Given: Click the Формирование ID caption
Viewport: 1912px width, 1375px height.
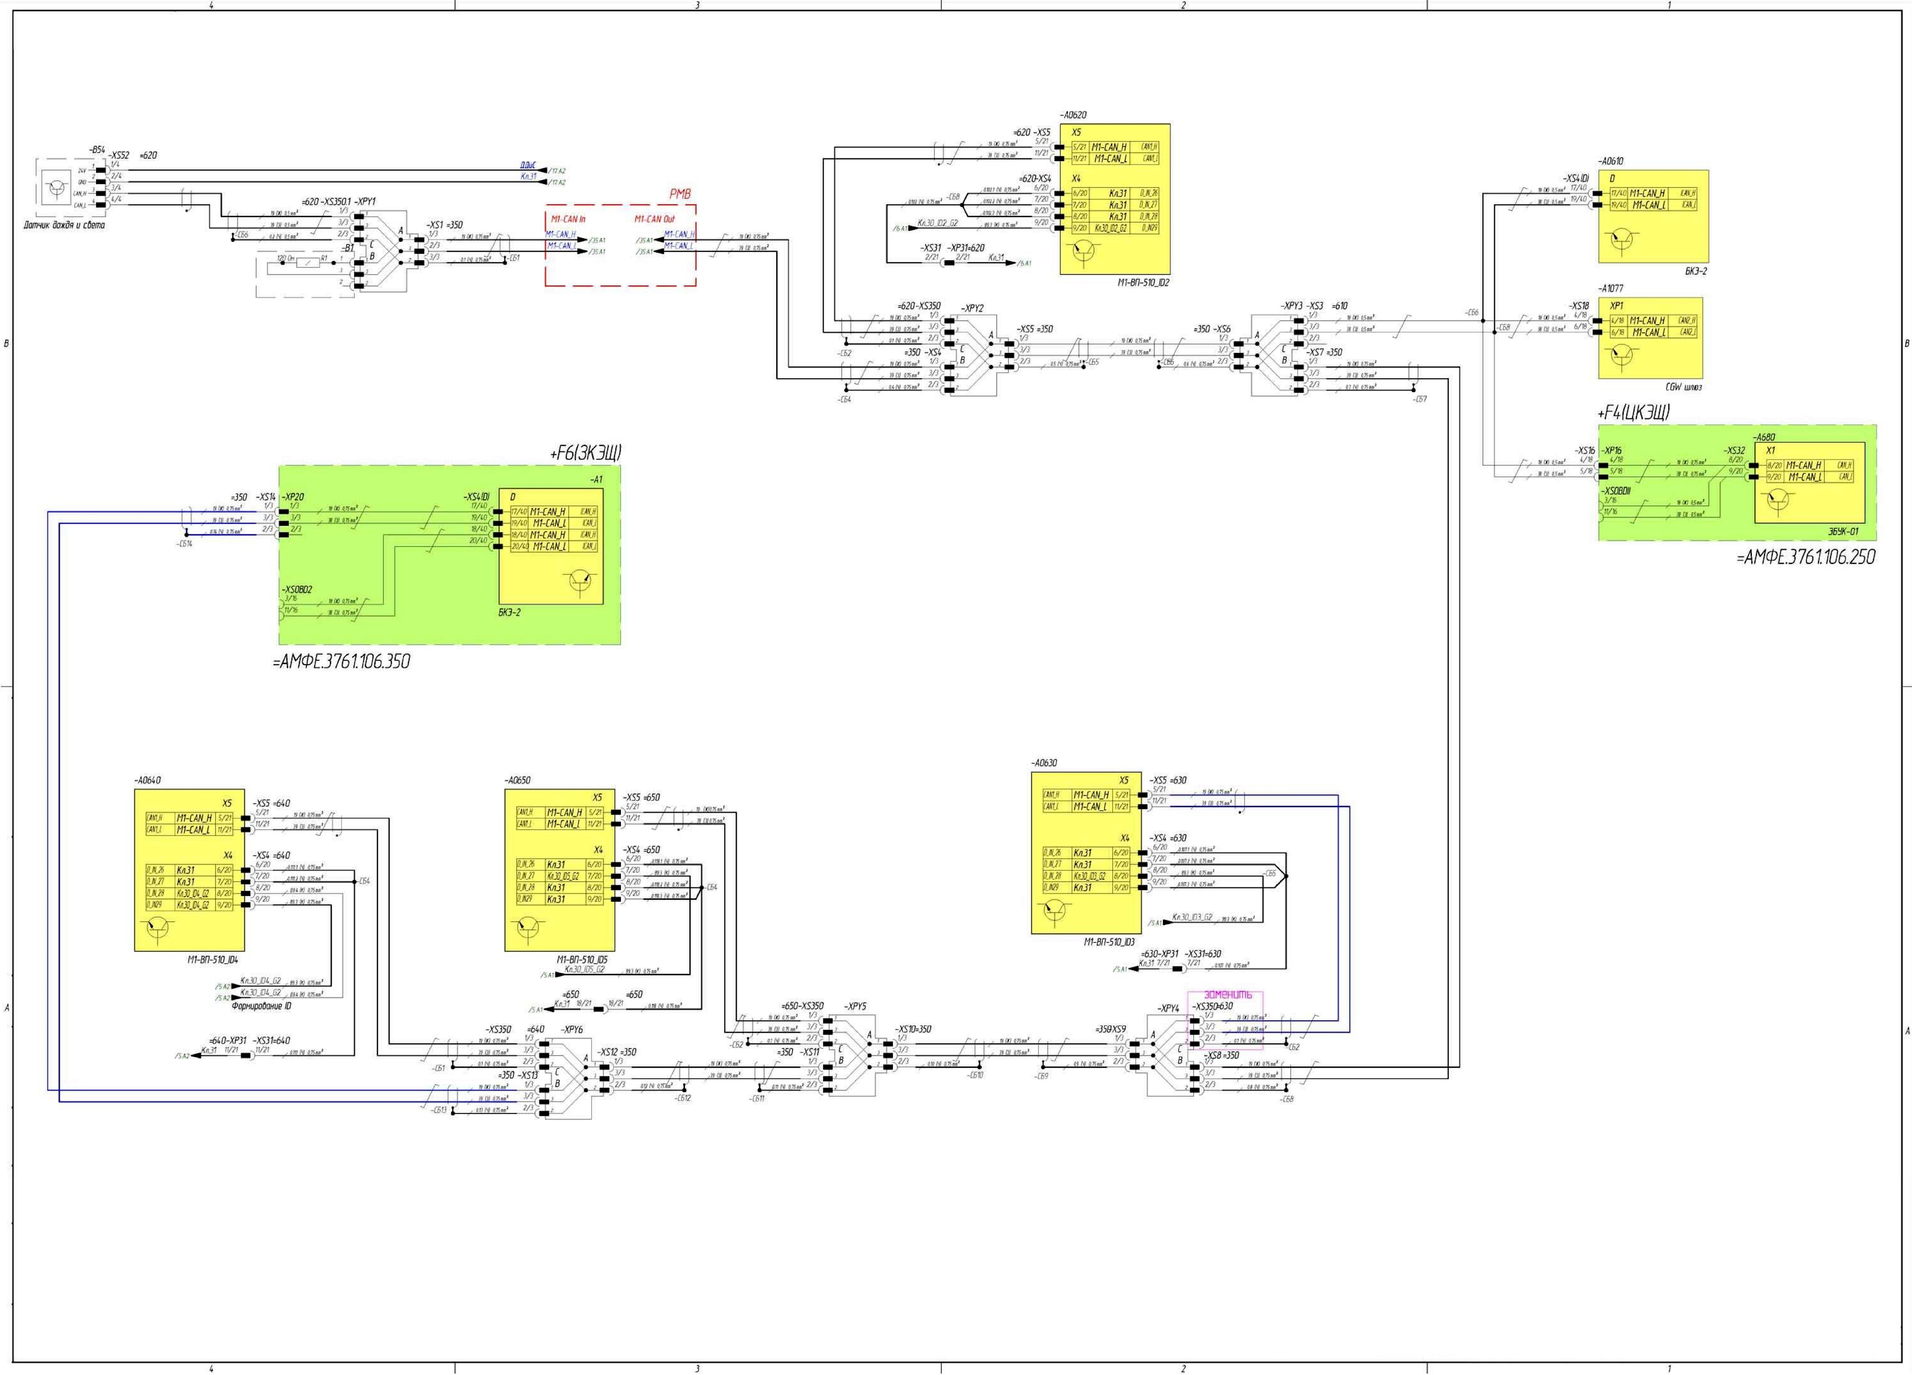Looking at the screenshot, I should (261, 1006).
